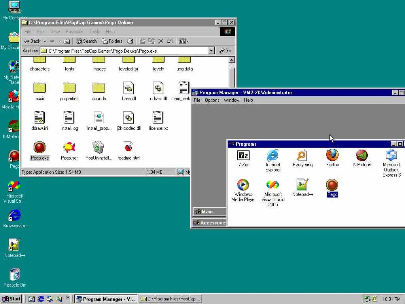
Task: Open the Window menu in Program Manager
Action: pos(231,100)
